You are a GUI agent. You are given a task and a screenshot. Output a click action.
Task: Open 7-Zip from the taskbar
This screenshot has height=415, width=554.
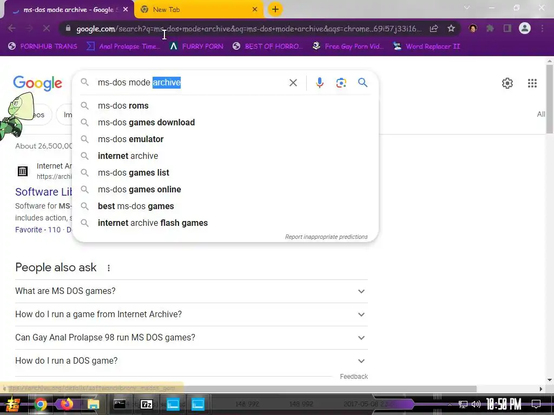[146, 404]
